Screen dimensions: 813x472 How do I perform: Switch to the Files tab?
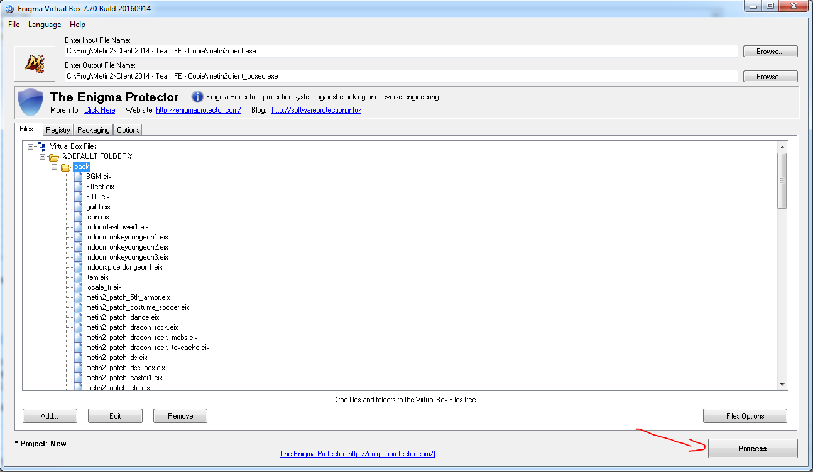coord(28,129)
